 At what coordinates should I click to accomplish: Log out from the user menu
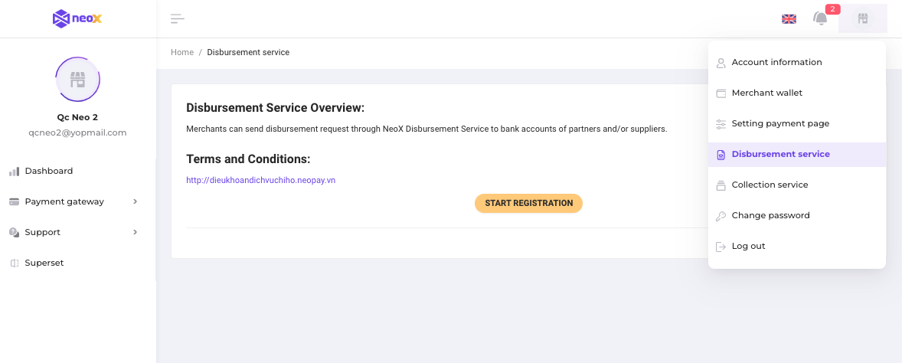[748, 246]
